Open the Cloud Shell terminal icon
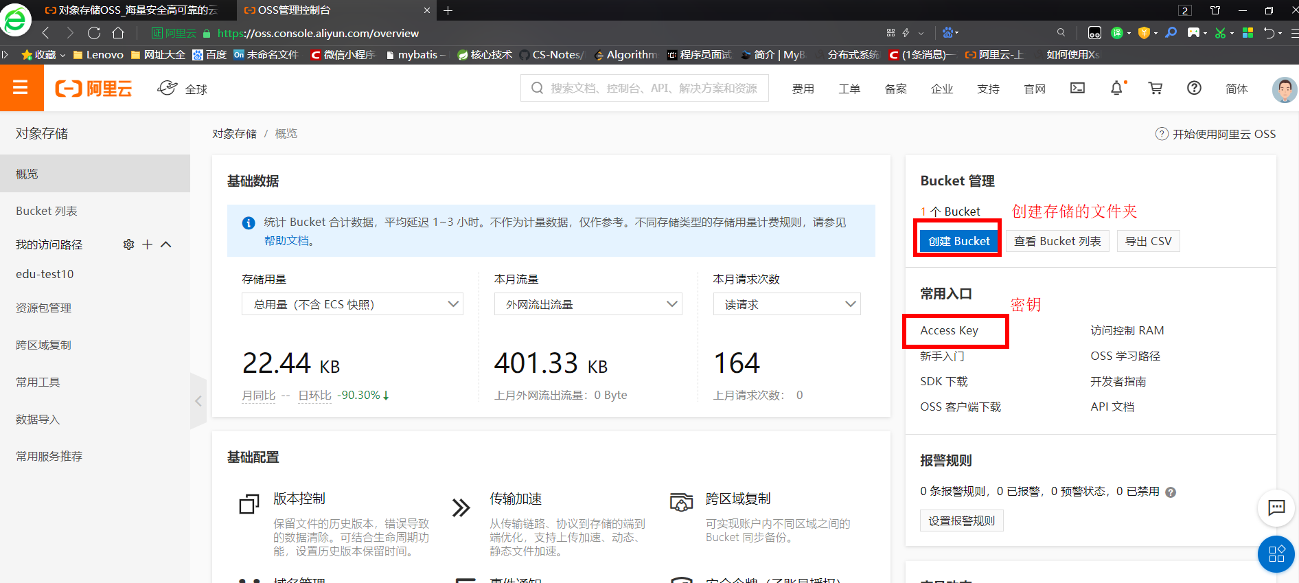 [1077, 88]
